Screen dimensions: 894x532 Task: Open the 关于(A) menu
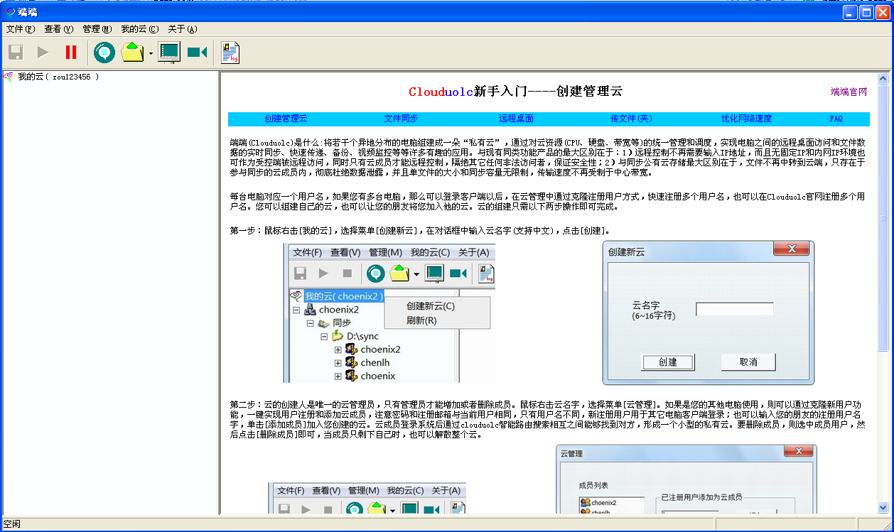183,29
